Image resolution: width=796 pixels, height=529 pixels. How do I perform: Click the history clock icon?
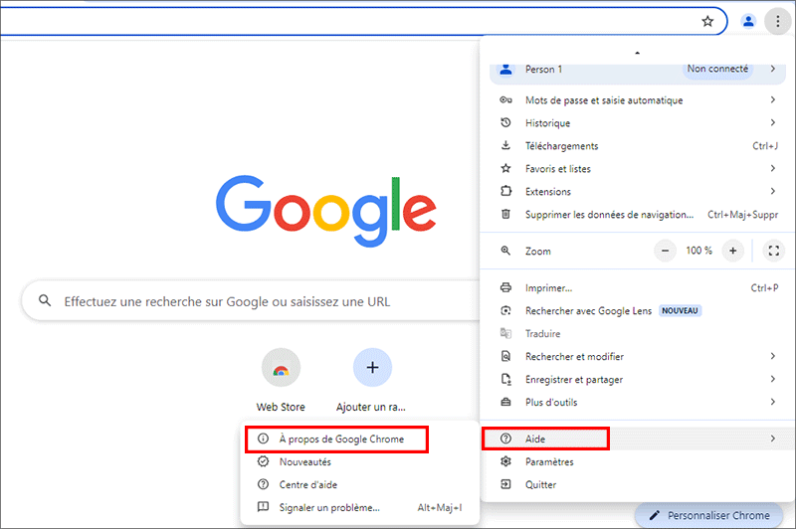(505, 122)
